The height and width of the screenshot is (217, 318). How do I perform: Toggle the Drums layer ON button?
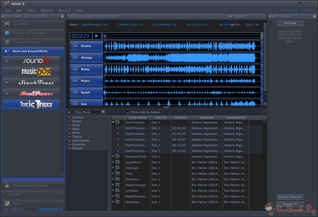(75, 46)
